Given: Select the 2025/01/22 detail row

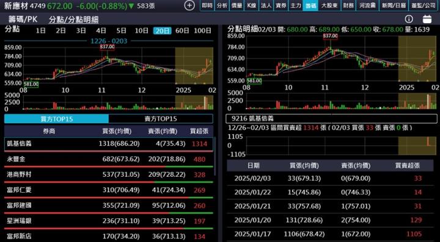Looking at the screenshot, I should pyautogui.click(x=330, y=192).
